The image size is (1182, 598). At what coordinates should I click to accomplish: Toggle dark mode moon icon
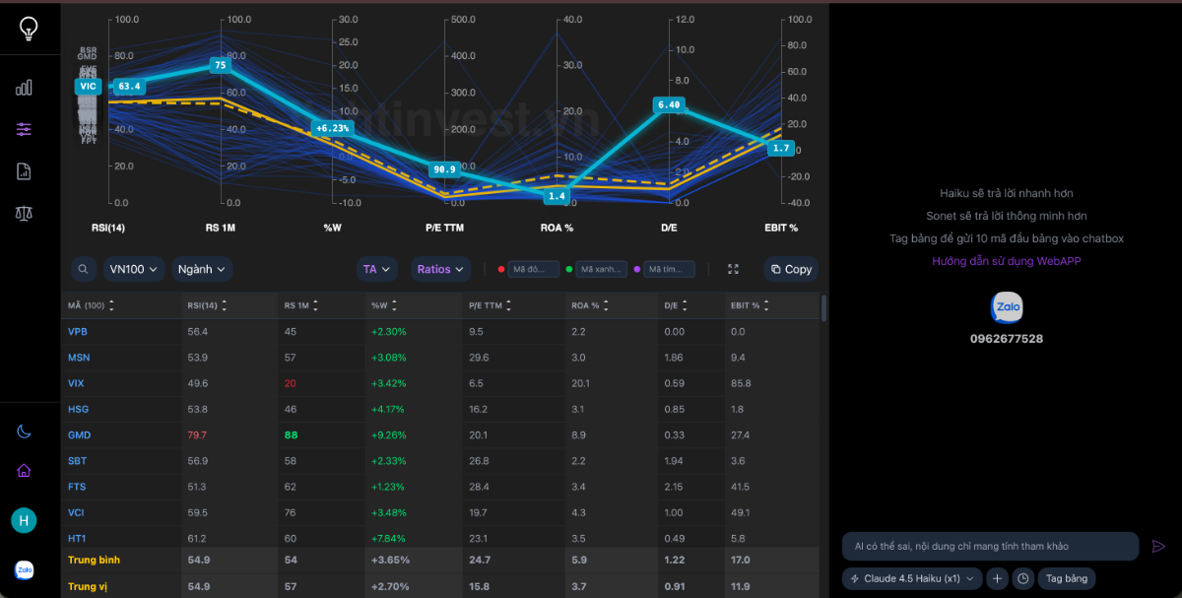[25, 432]
